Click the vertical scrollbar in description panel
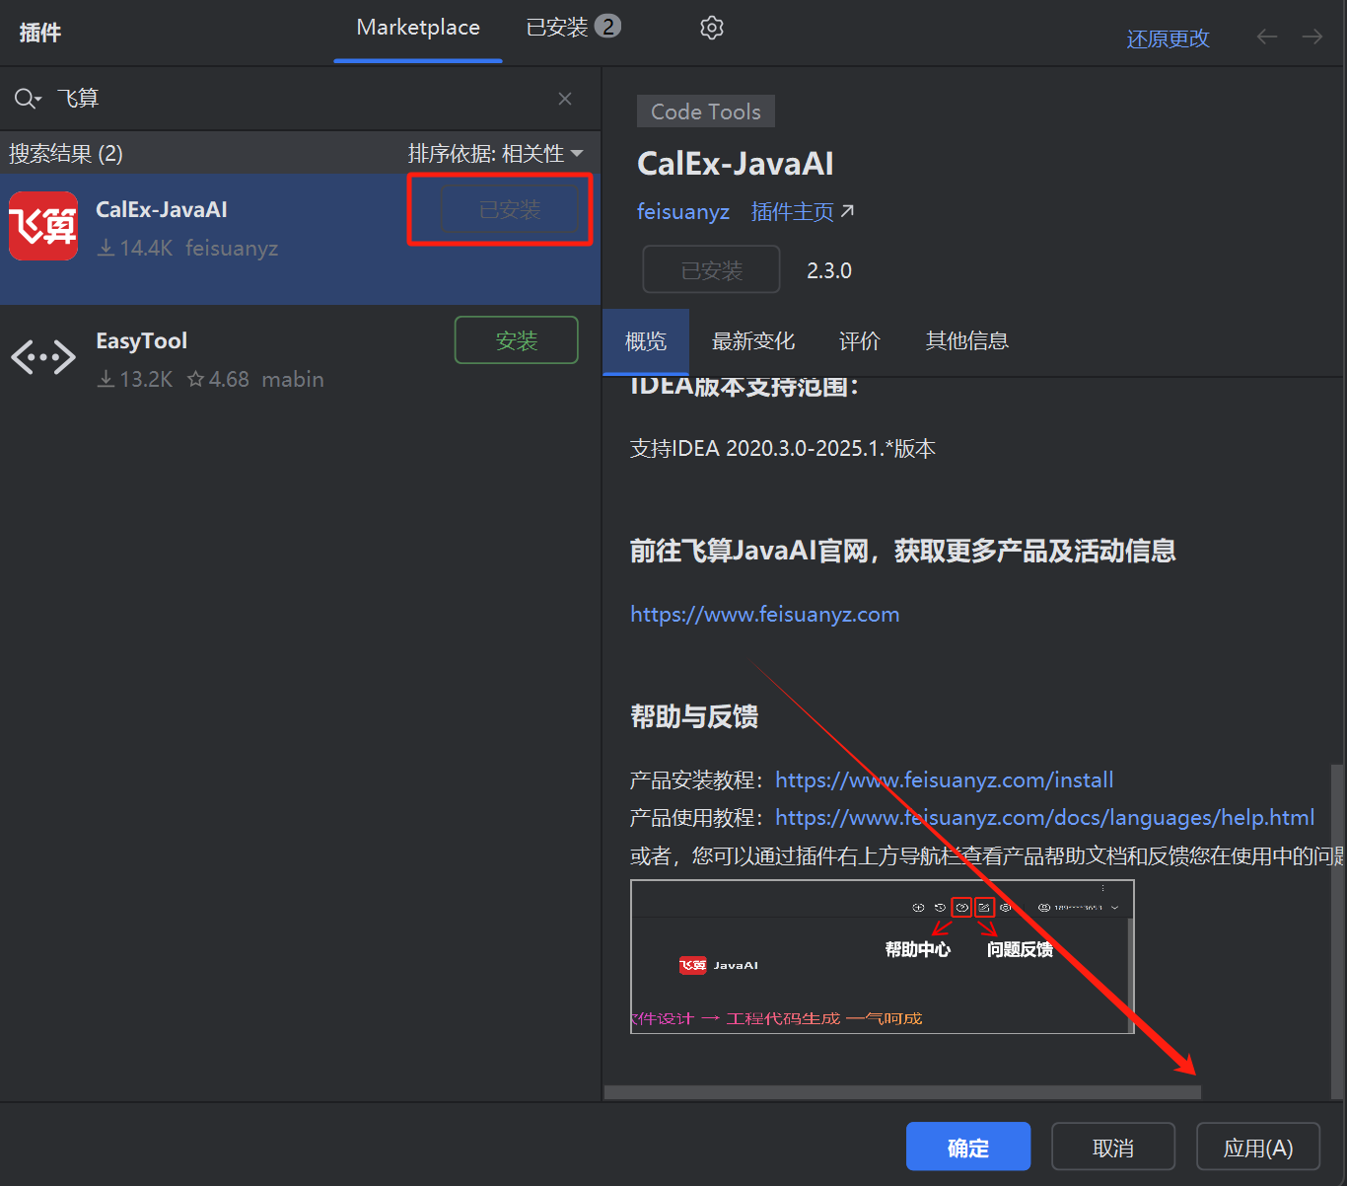This screenshot has width=1347, height=1186. [x=1337, y=930]
